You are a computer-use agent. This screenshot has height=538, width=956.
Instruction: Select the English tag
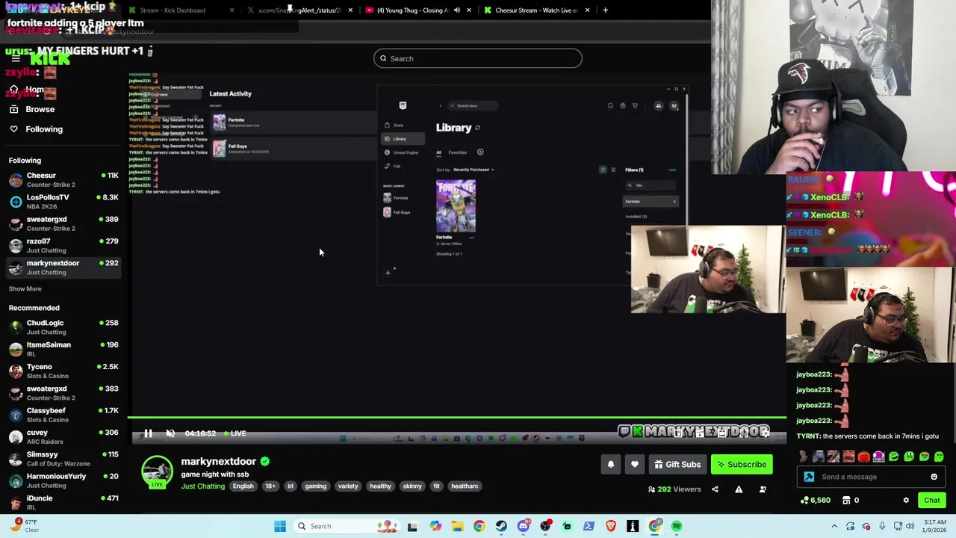(x=243, y=486)
